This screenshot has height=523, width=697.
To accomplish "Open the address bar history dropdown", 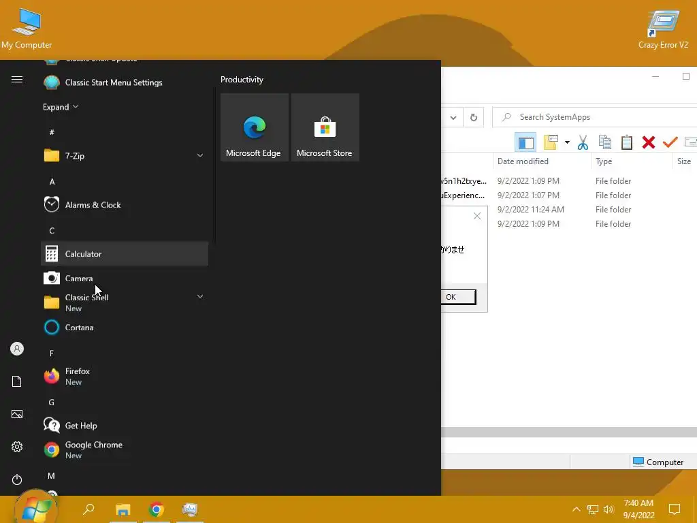I will (453, 117).
